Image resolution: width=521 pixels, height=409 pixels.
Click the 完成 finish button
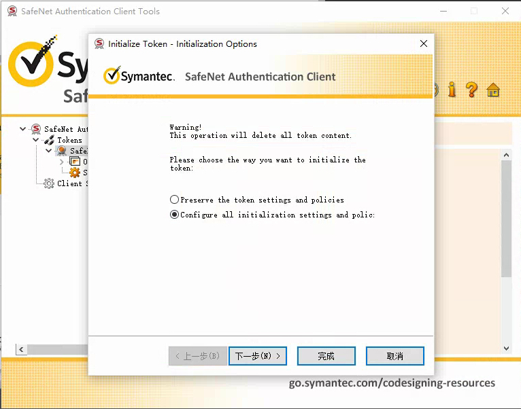click(326, 356)
